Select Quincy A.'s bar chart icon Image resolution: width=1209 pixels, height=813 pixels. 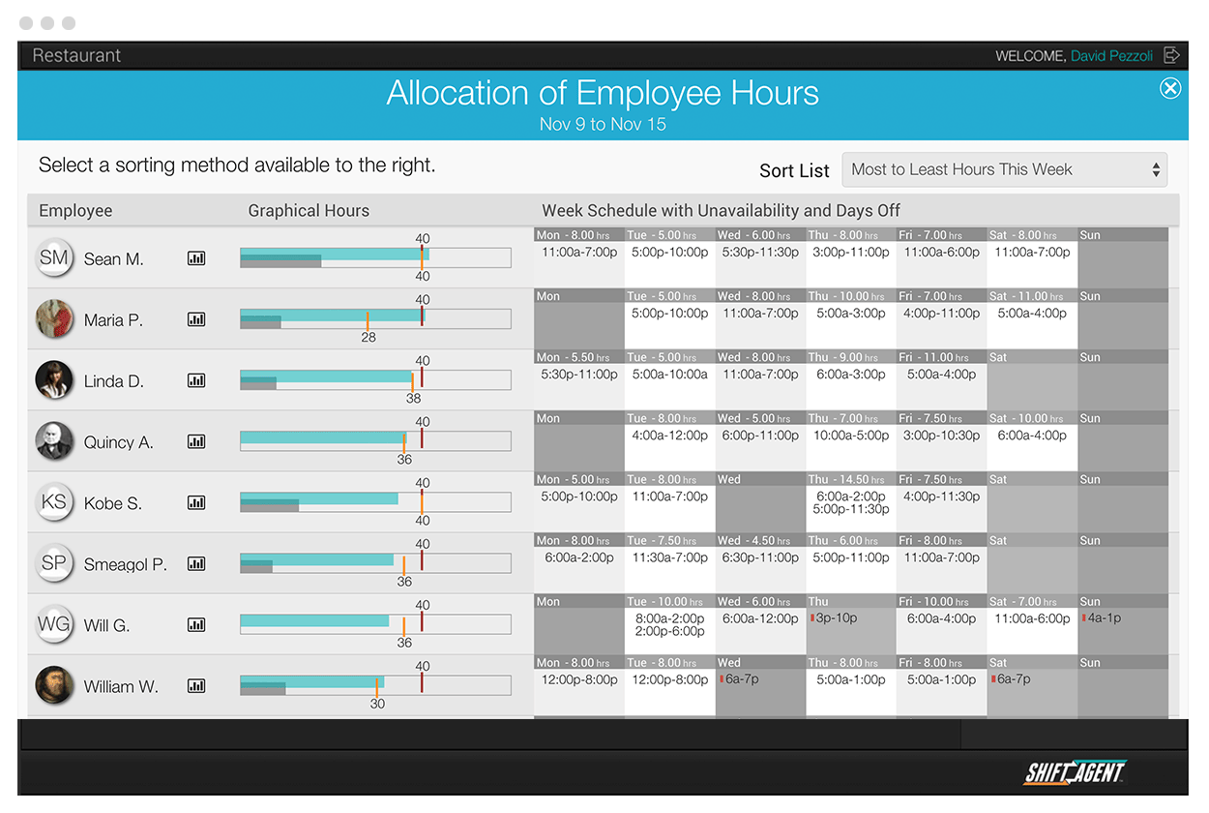point(196,441)
